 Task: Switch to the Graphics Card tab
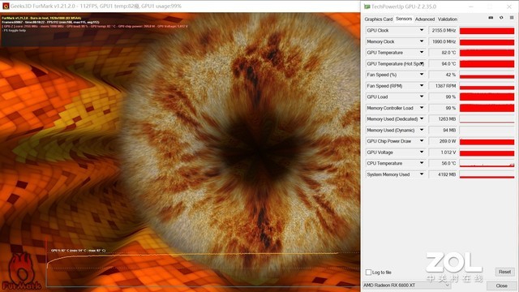(379, 19)
